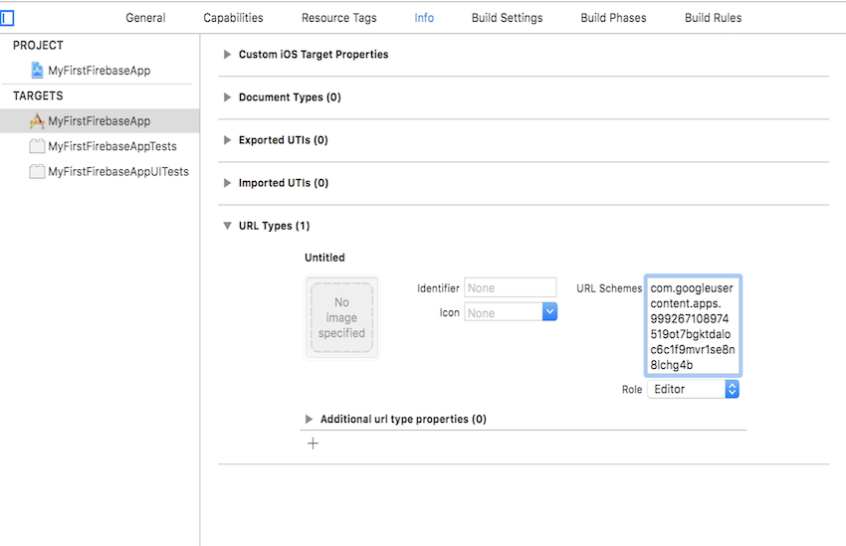846x546 pixels.
Task: Expand the Exported UTIs (0) section
Action: [227, 140]
